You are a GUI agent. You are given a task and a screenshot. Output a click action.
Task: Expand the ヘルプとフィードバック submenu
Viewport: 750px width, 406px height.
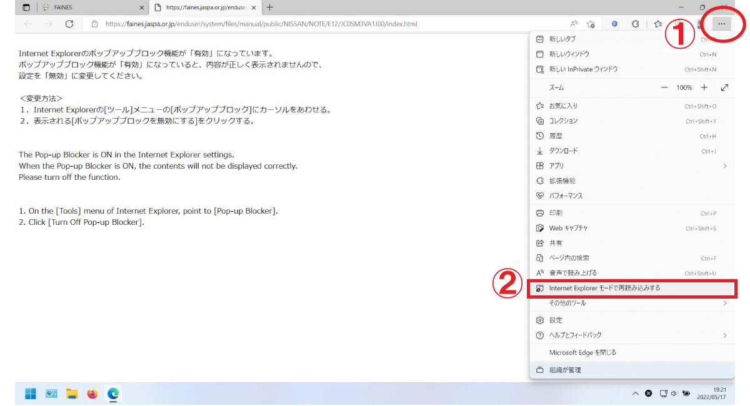point(725,335)
